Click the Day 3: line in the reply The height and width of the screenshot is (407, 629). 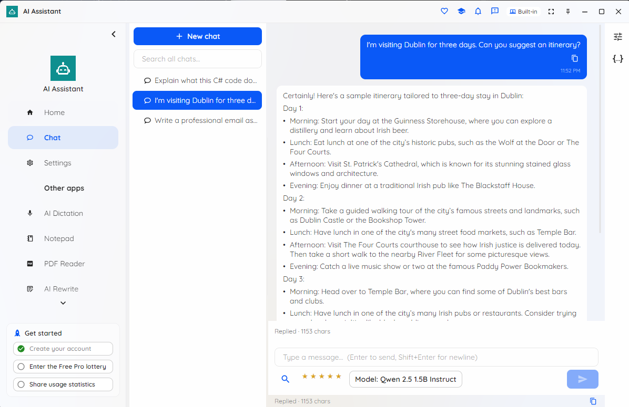tap(293, 279)
